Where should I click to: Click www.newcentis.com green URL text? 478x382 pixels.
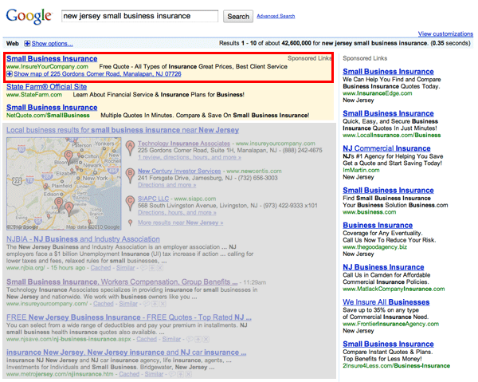254,171
